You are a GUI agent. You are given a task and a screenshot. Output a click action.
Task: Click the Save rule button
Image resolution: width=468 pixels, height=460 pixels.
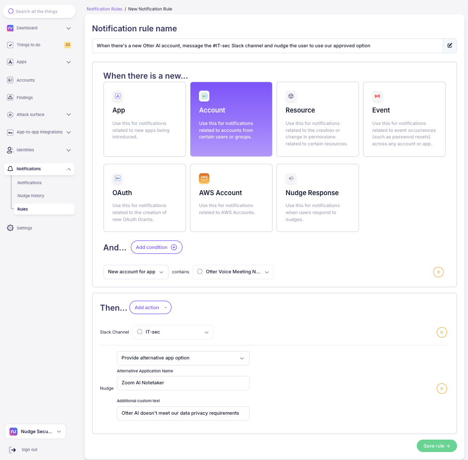[437, 446]
